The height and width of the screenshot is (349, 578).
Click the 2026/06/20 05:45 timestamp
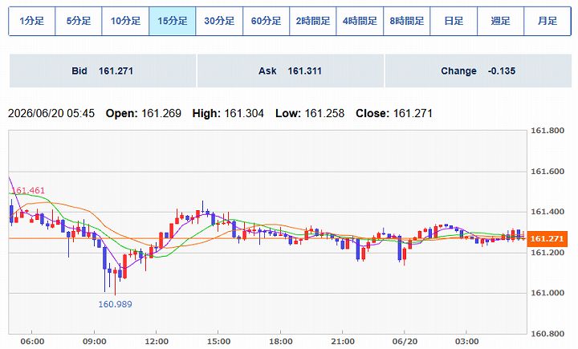[51, 113]
